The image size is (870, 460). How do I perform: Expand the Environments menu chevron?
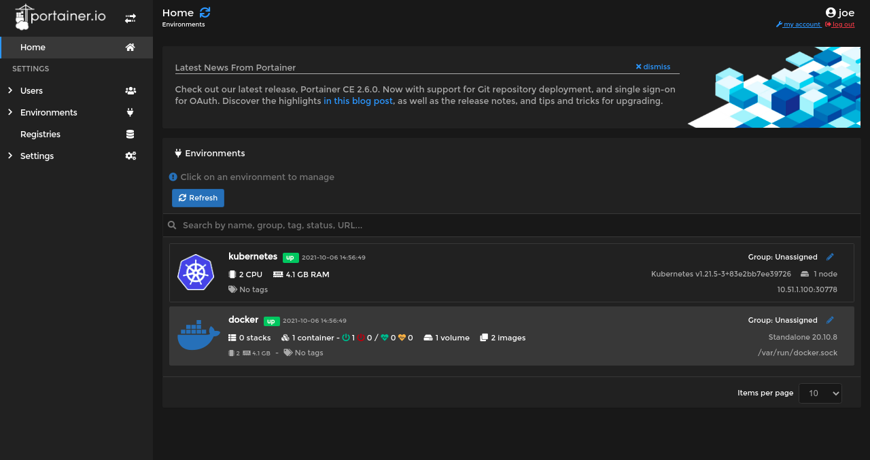(10, 112)
